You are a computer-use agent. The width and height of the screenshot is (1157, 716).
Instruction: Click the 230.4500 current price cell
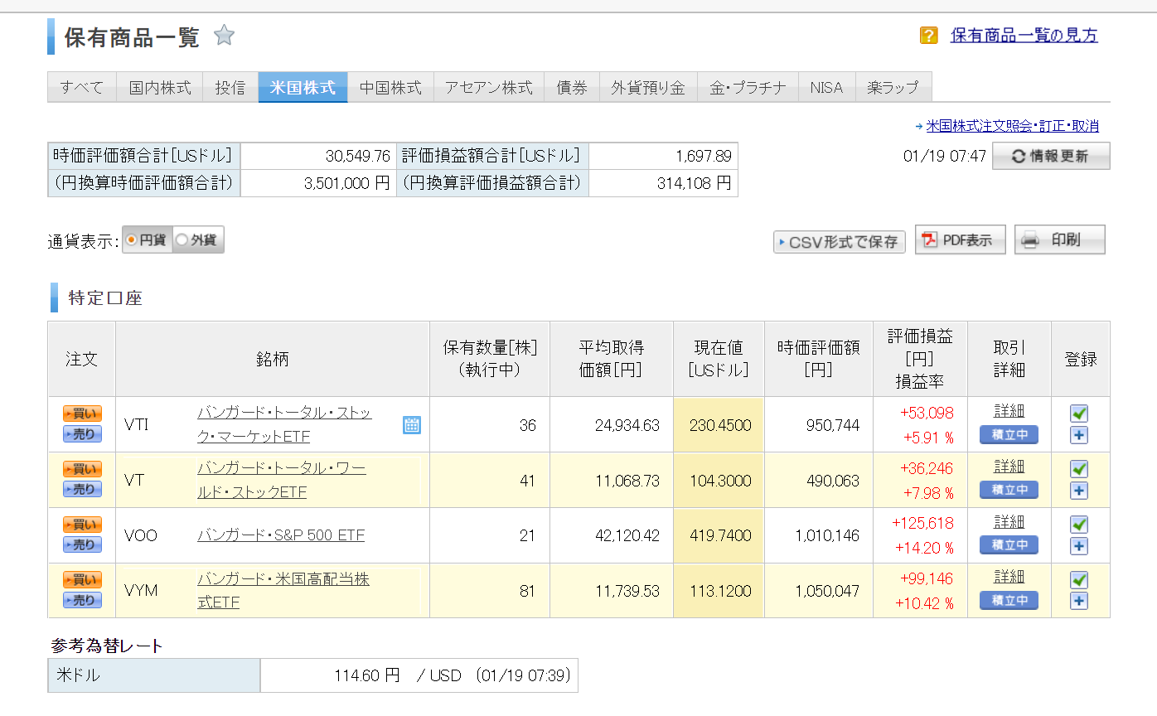719,425
